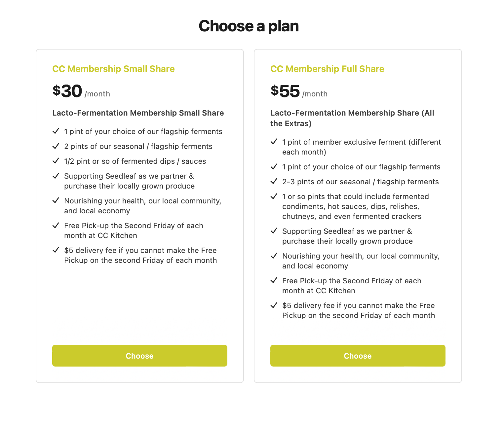
Task: Click Small Share $5 delivery fee text
Action: pyautogui.click(x=140, y=255)
